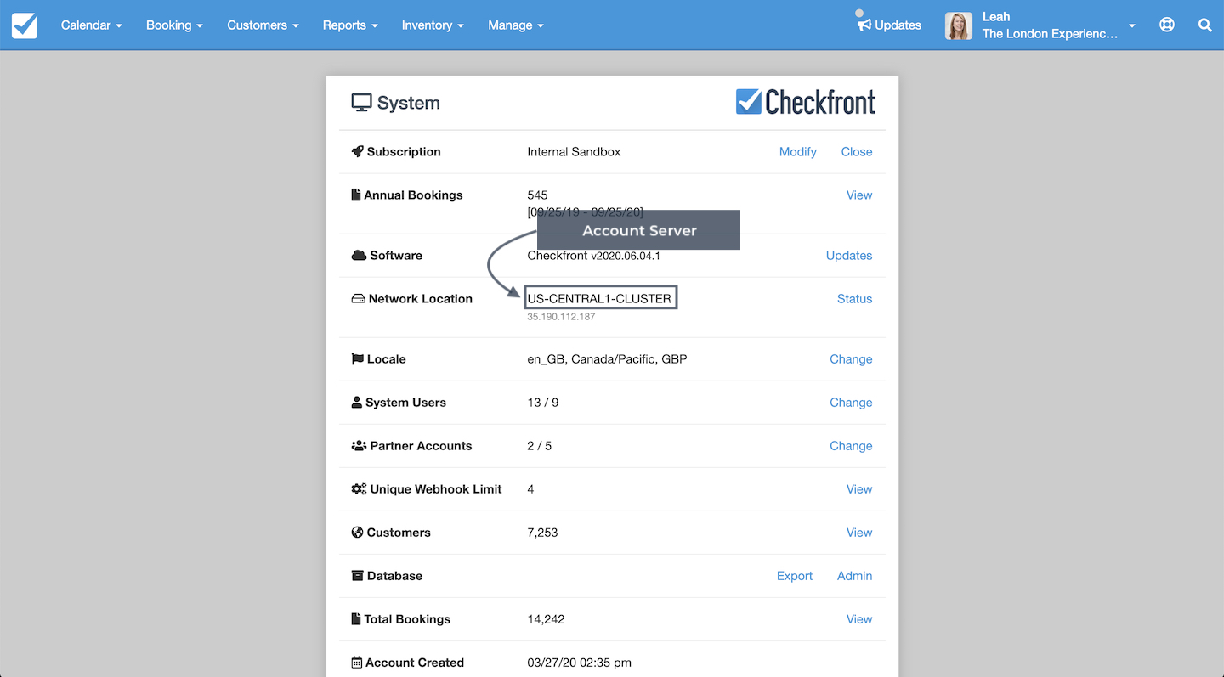Click the System Users person icon

point(356,402)
